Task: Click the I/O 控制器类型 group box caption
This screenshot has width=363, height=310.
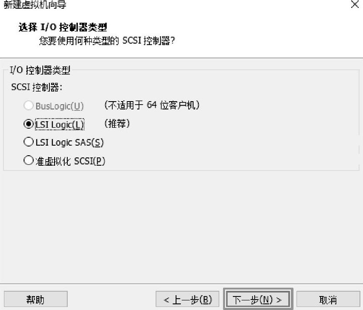Action: [40, 70]
